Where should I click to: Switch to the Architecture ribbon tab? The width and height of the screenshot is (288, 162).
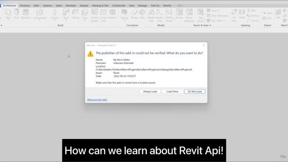coord(9,5)
